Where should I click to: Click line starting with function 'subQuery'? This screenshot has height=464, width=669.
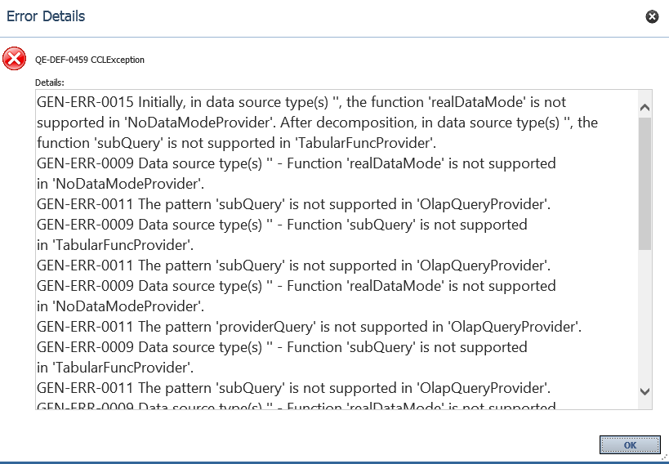[236, 144]
